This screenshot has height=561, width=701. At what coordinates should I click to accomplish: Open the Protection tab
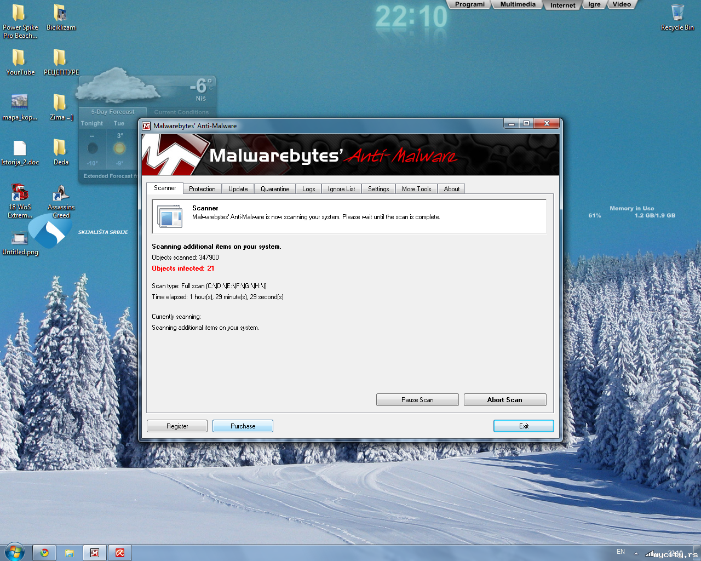pyautogui.click(x=202, y=189)
